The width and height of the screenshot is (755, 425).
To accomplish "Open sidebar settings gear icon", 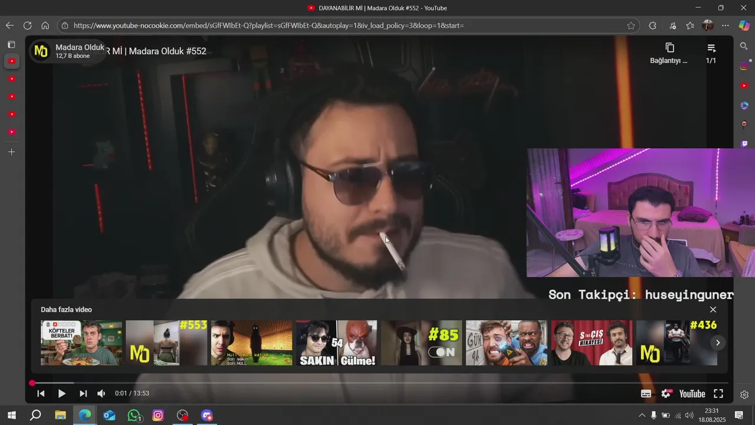I will (x=744, y=394).
